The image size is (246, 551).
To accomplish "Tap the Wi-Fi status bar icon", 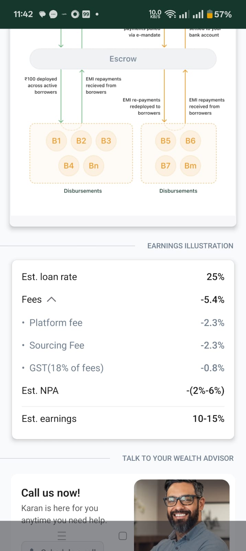I will [x=170, y=14].
